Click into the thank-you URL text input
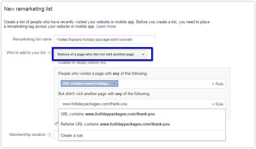Screen dimensions: 256x149 click(134, 104)
